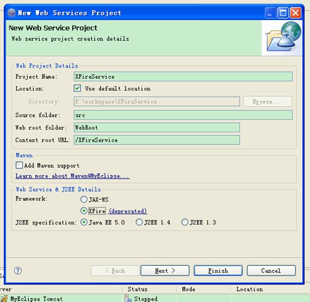The image size is (310, 302).
Task: Choose J2EE 1.4 specification
Action: pos(139,222)
